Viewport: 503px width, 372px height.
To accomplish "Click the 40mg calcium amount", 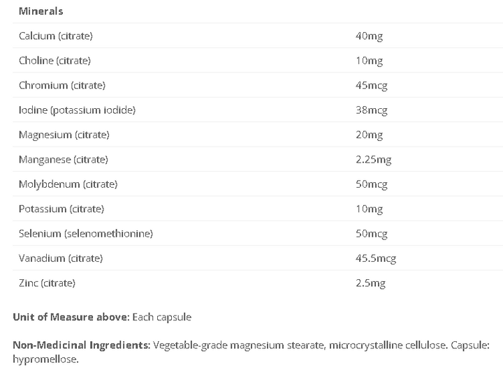I will (x=370, y=36).
